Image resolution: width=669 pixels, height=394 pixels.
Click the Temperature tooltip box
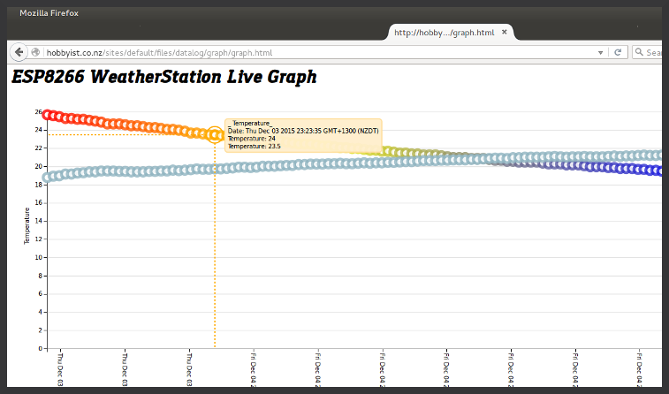(303, 135)
